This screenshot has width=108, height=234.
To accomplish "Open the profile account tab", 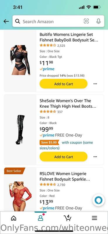I will click(41, 218).
